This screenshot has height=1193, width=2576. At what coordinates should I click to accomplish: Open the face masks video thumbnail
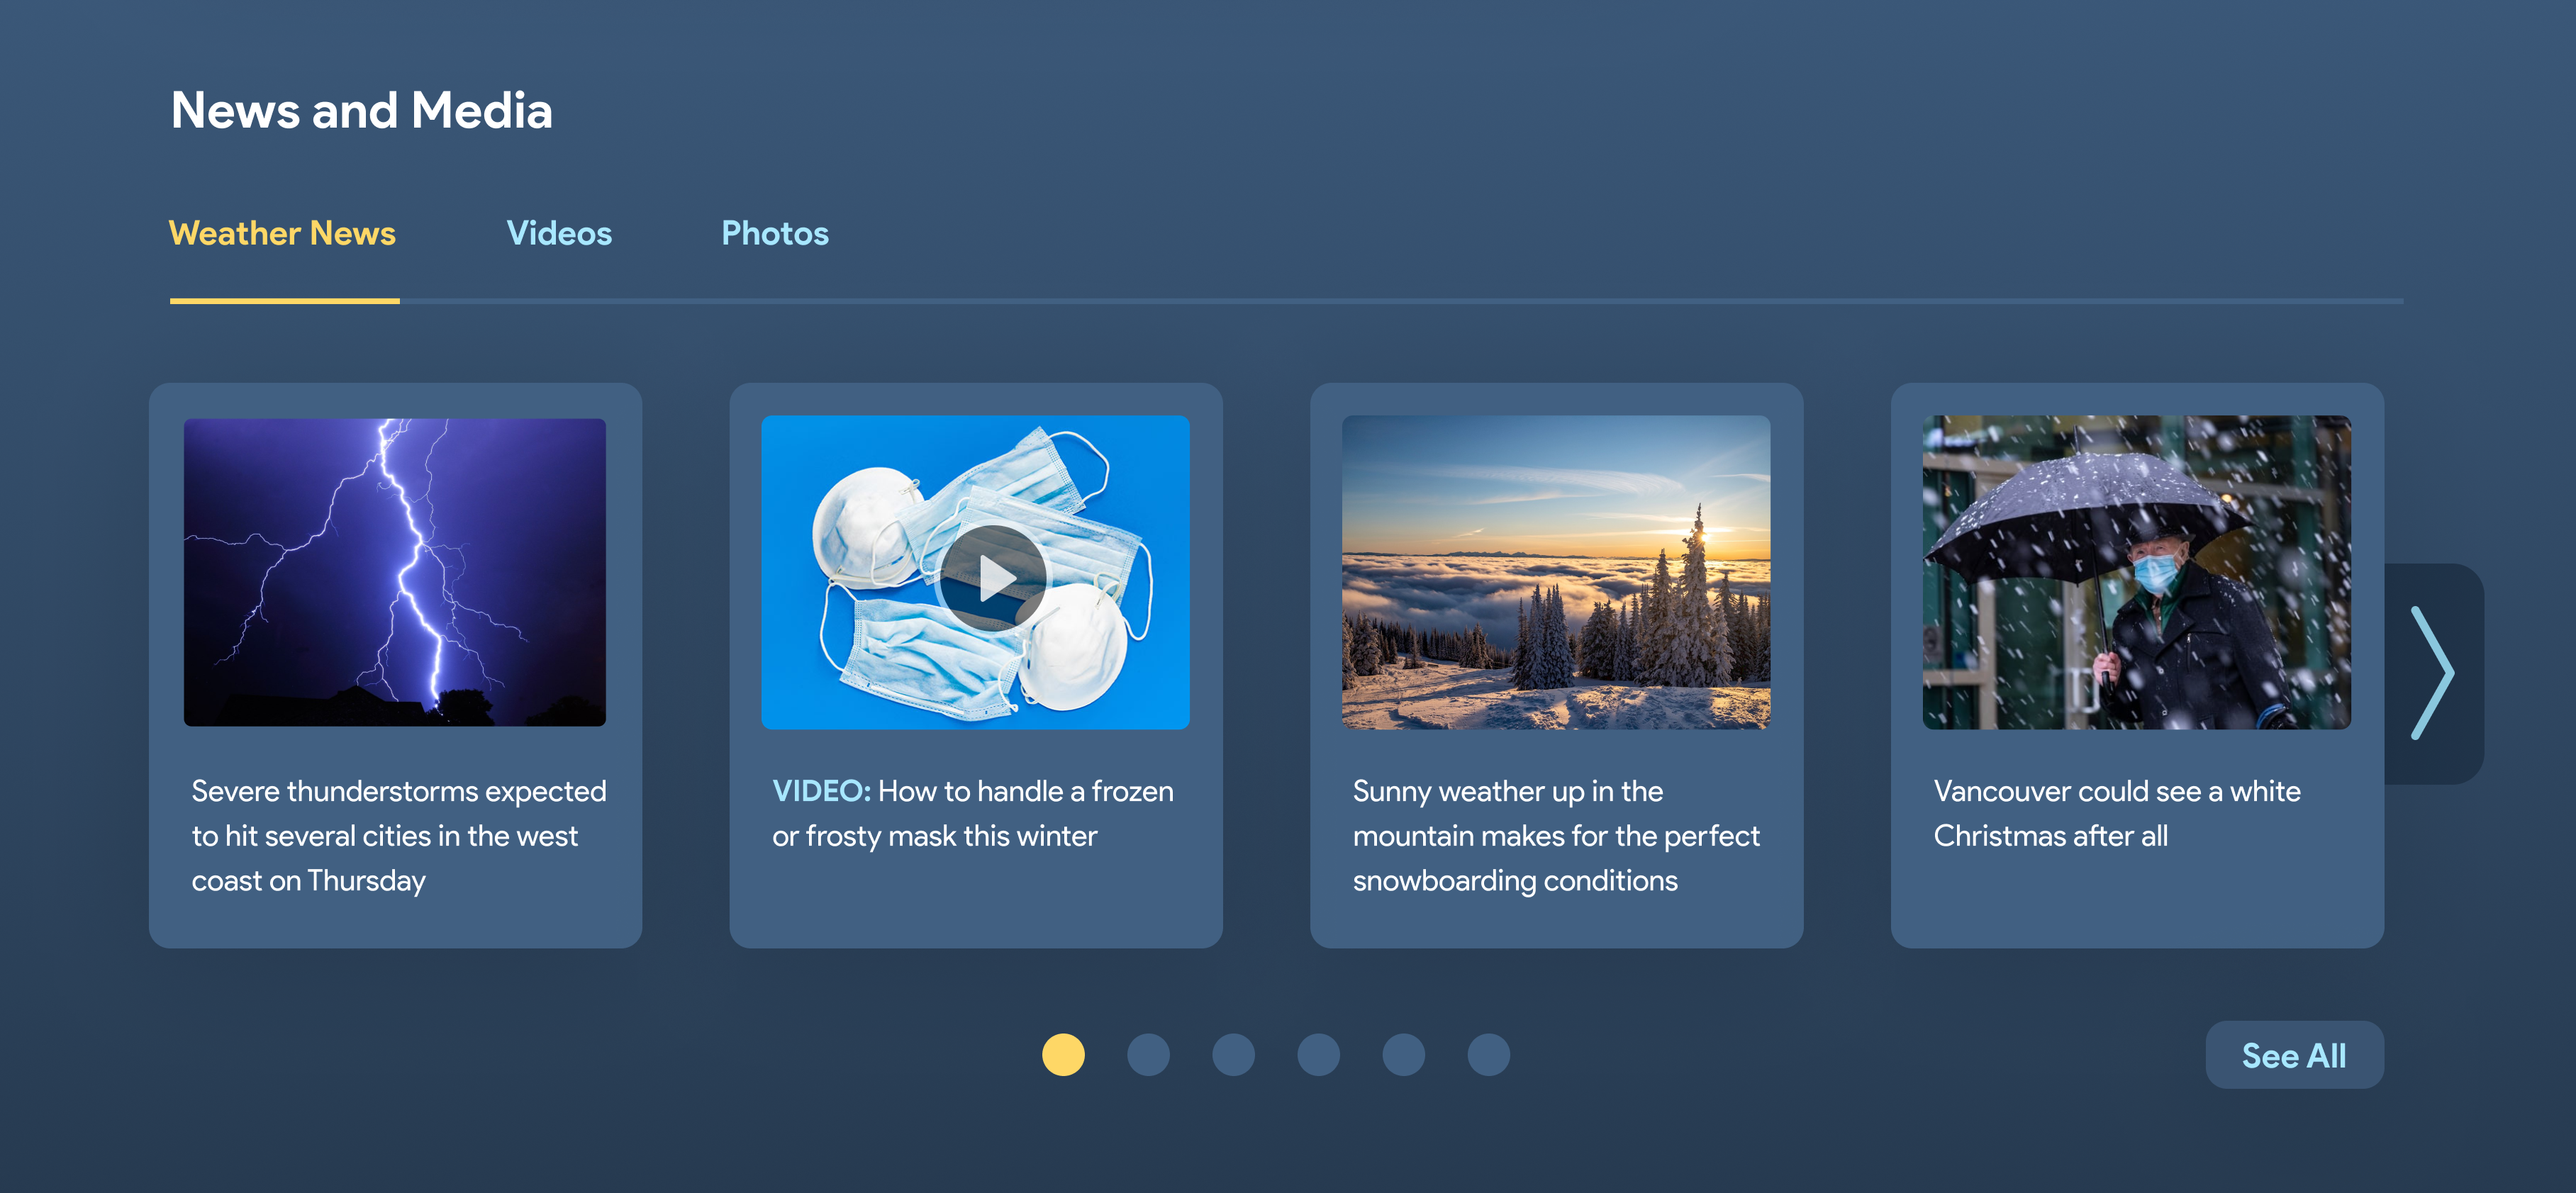[x=975, y=572]
